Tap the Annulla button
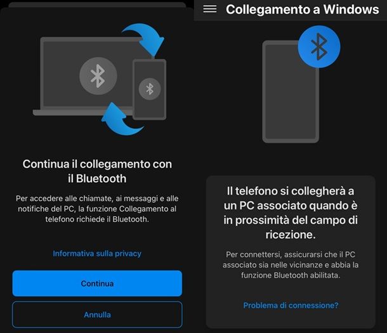387x333 pixels. pyautogui.click(x=97, y=315)
